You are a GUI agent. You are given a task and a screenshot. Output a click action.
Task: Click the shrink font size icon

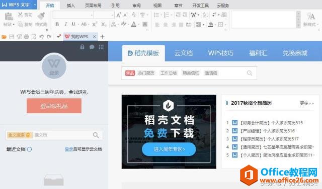coord(125,15)
